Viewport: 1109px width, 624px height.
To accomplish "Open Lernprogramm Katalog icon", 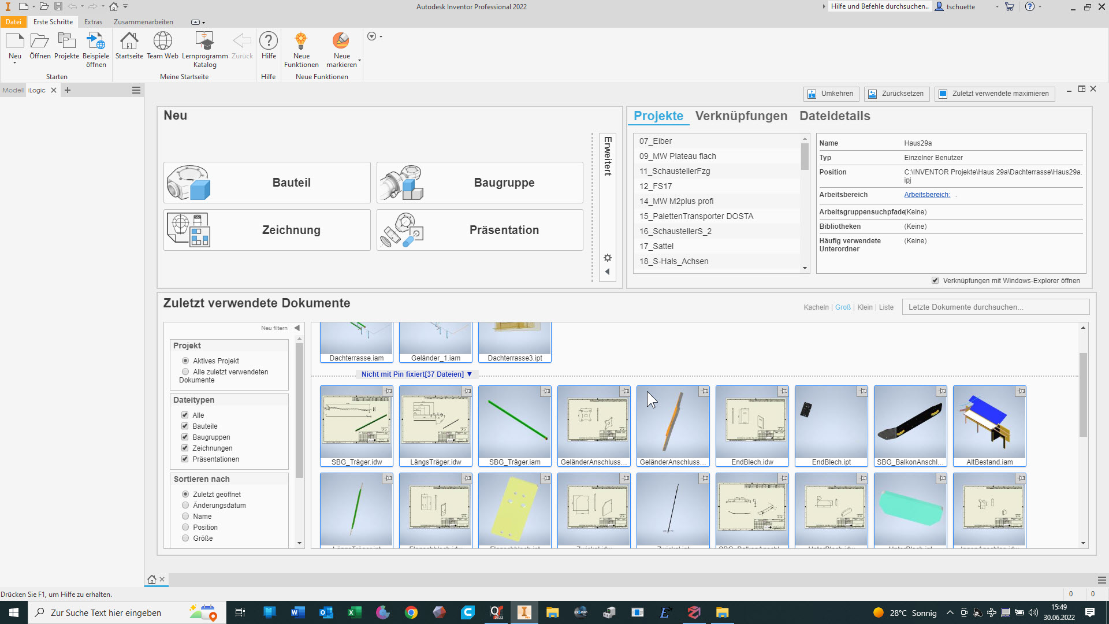I will pos(204,42).
